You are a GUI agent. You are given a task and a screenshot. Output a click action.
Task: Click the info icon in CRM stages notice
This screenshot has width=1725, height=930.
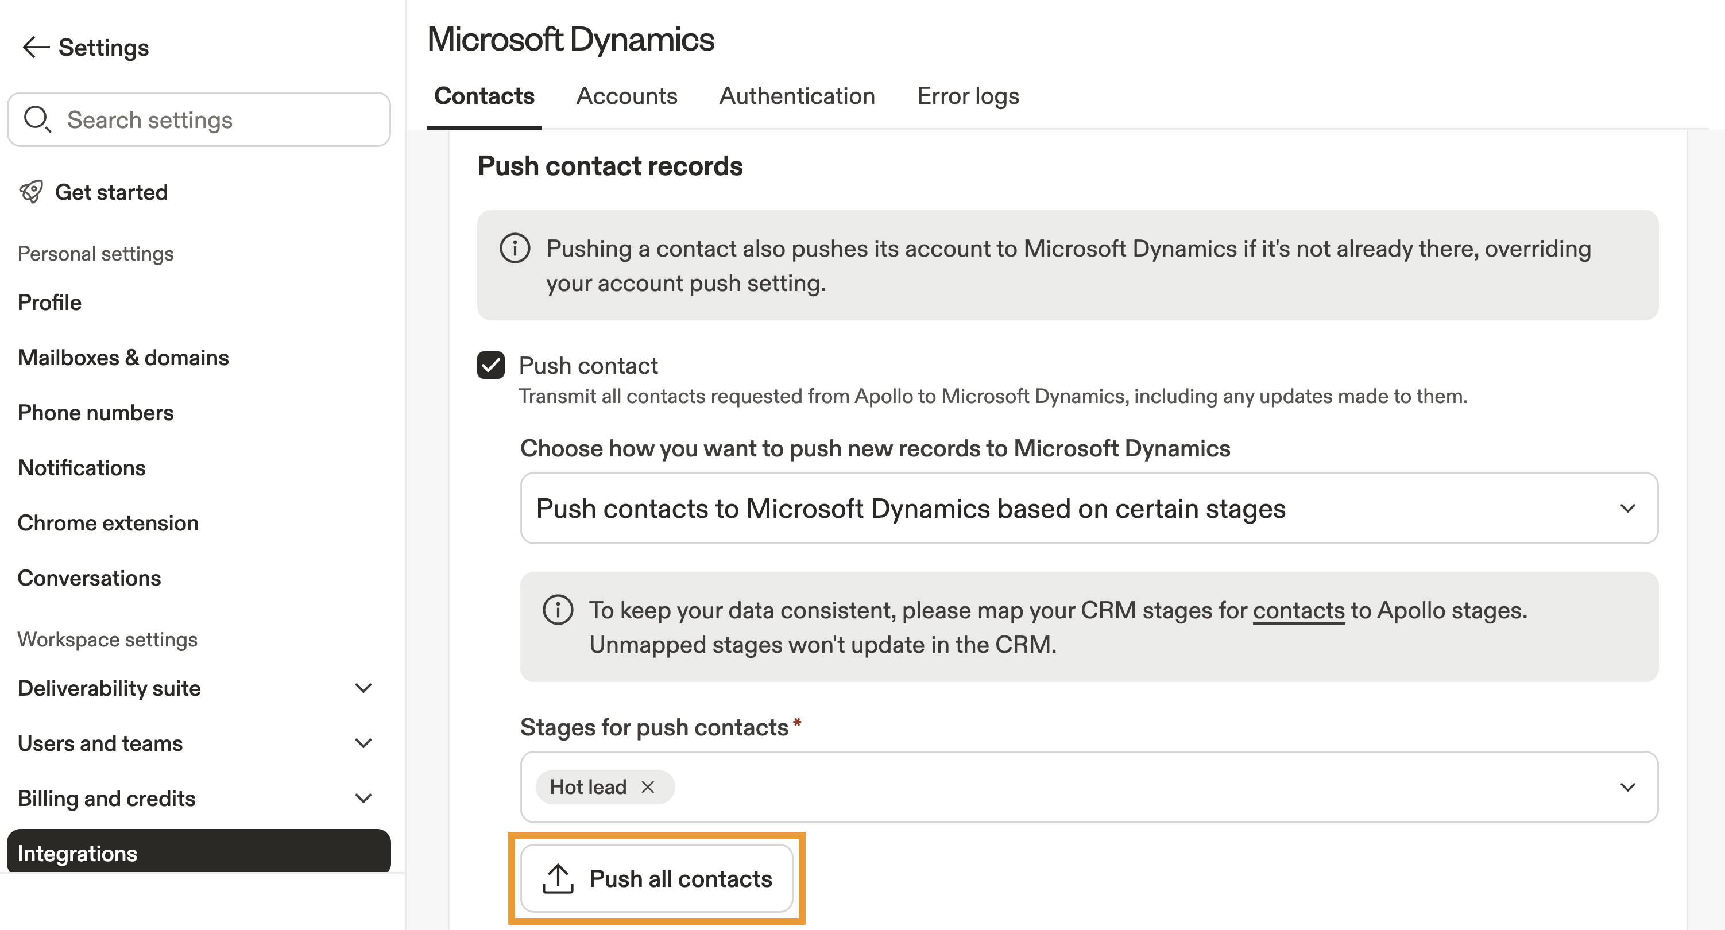557,610
